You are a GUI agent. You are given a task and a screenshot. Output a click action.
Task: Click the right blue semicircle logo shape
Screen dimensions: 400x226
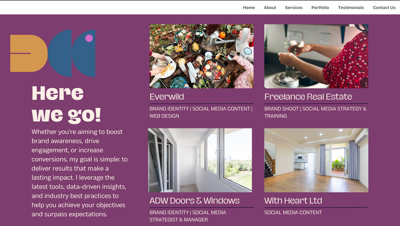coord(83,53)
